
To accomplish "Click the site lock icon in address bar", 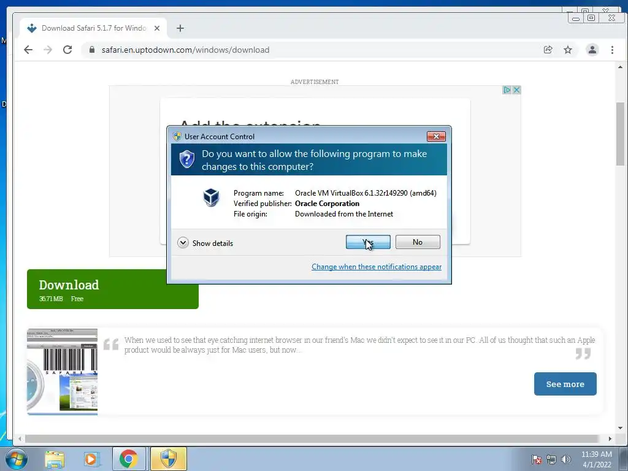I will click(x=92, y=50).
